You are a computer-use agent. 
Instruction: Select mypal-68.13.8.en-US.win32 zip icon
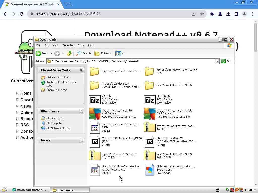[x=95, y=155]
